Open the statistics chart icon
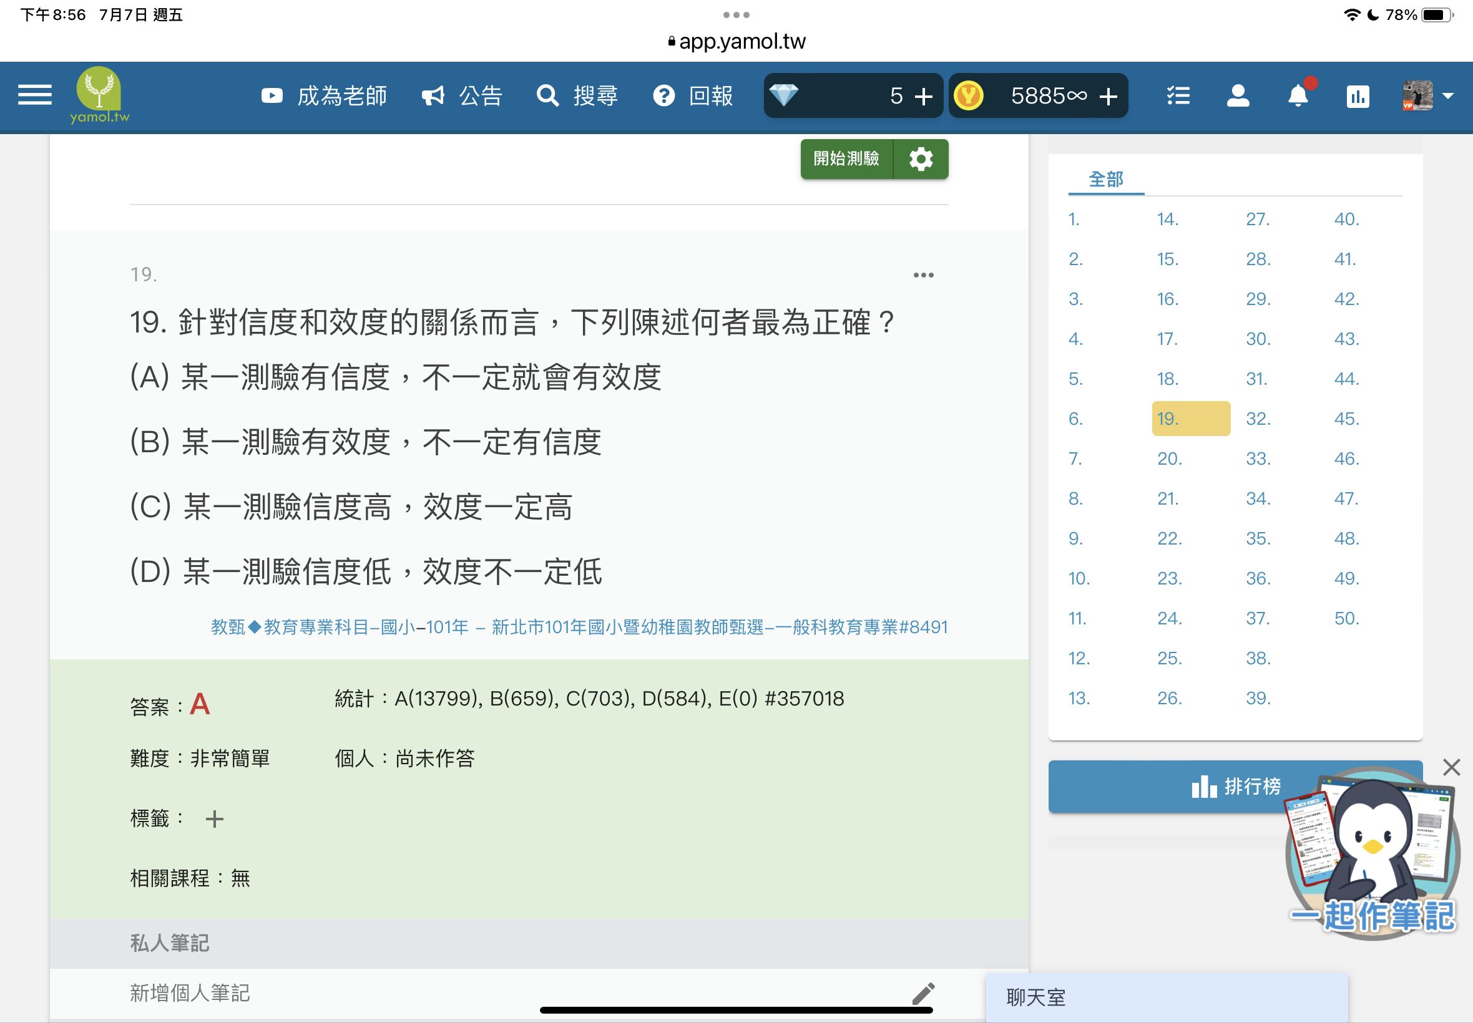The height and width of the screenshot is (1023, 1473). tap(1357, 97)
